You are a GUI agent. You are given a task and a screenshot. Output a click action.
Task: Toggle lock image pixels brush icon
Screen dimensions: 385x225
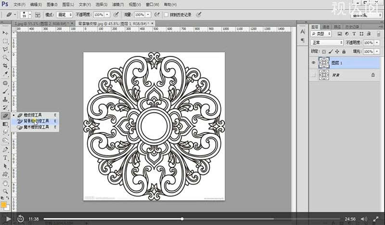point(331,52)
